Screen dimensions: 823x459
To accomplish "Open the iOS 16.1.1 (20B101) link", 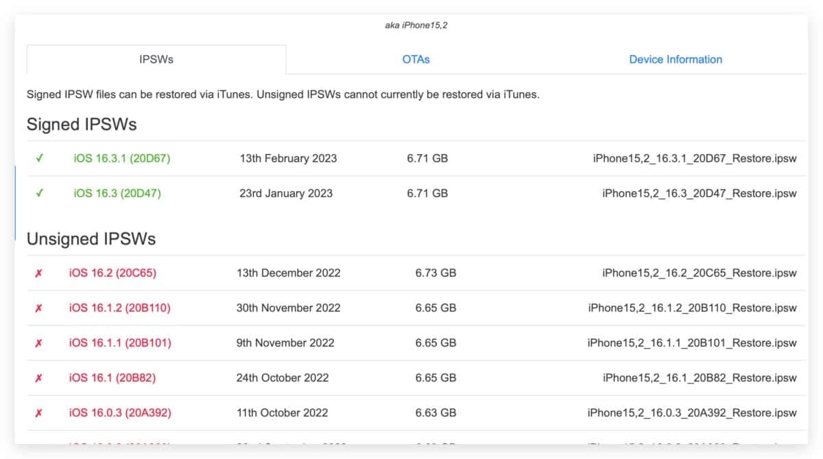I will tap(120, 343).
